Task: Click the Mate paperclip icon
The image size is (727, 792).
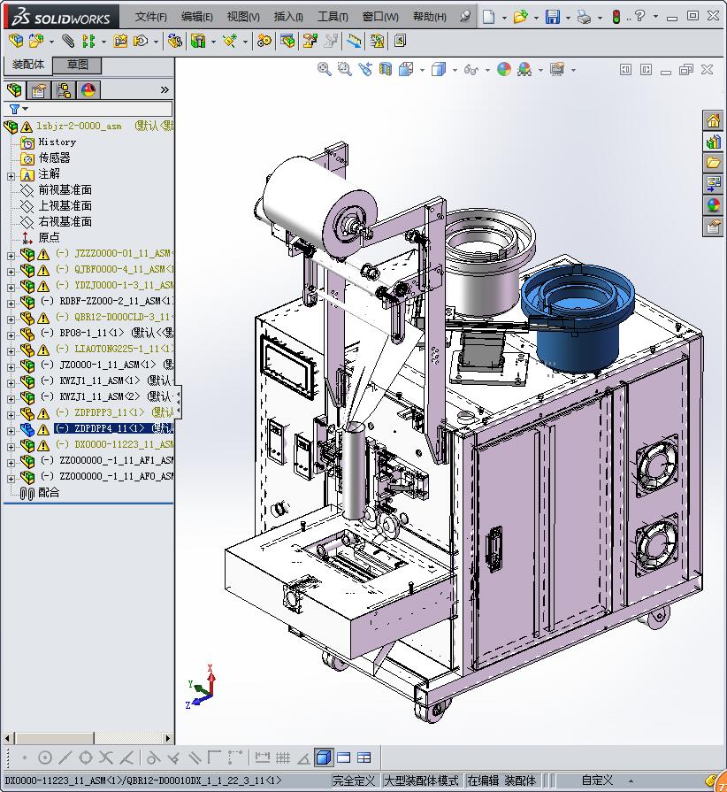Action: (x=67, y=41)
